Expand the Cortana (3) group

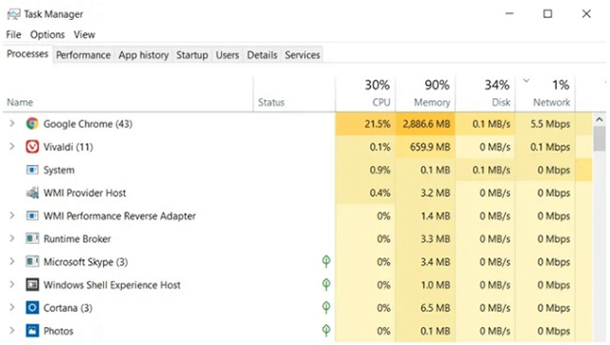pyautogui.click(x=12, y=308)
